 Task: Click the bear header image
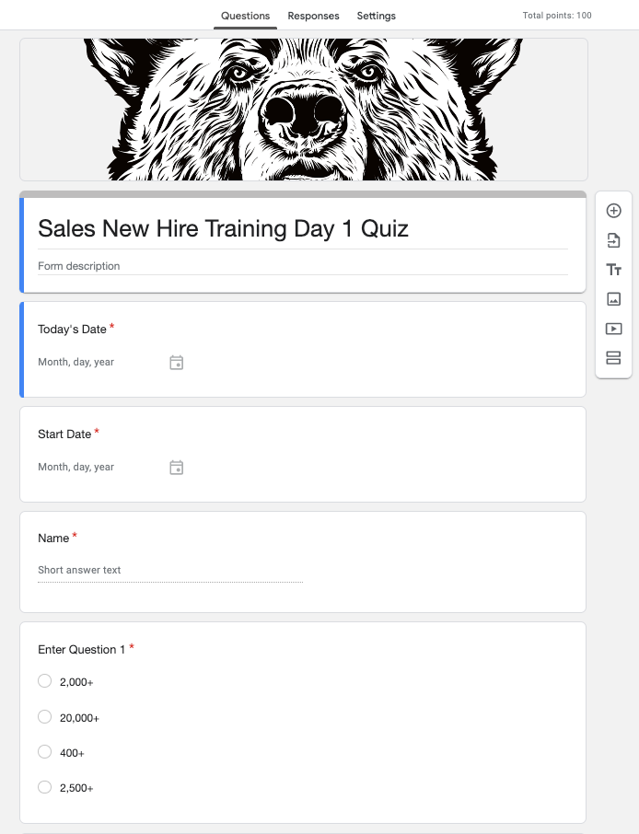303,110
